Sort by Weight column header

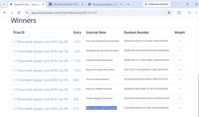180,32
